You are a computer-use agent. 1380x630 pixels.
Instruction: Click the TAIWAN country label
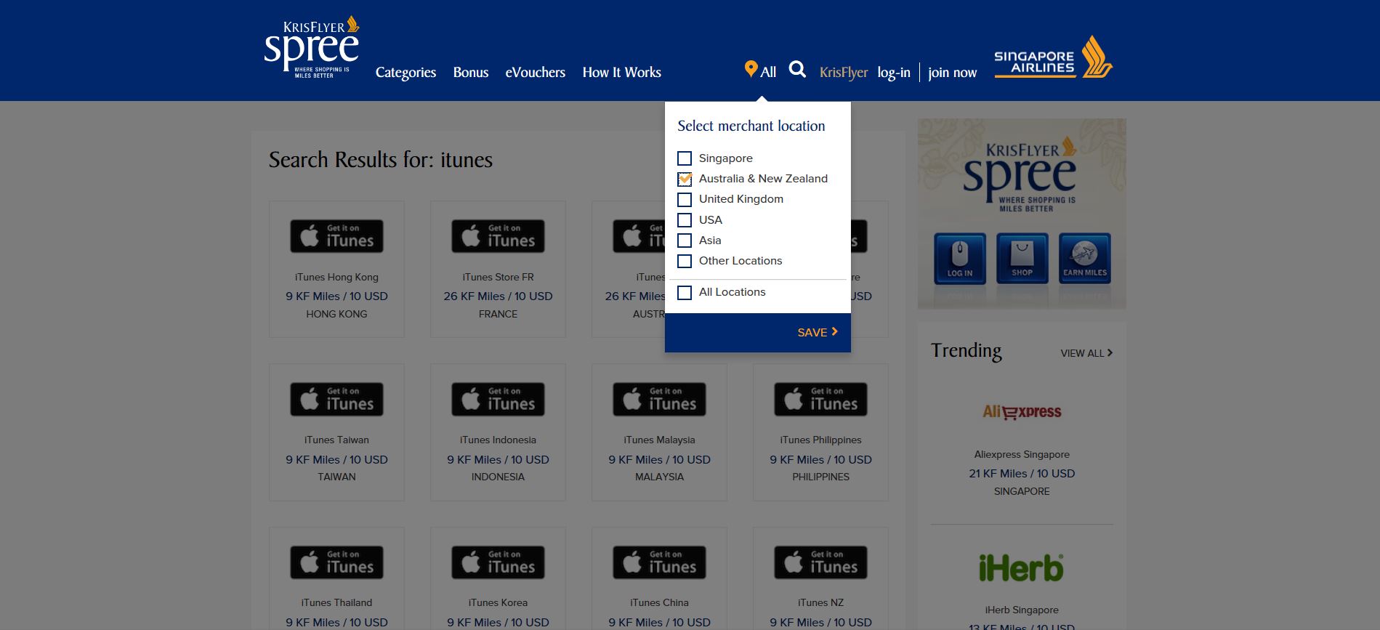click(336, 477)
